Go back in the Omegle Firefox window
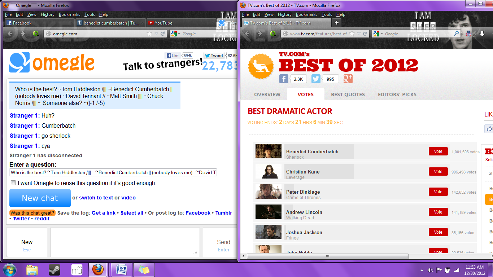The height and width of the screenshot is (277, 493). point(10,34)
